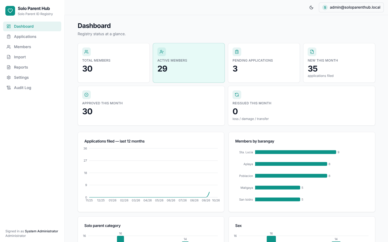Viewport: 388px width, 242px height.
Task: Select the Total Members count of 30
Action: (87, 69)
